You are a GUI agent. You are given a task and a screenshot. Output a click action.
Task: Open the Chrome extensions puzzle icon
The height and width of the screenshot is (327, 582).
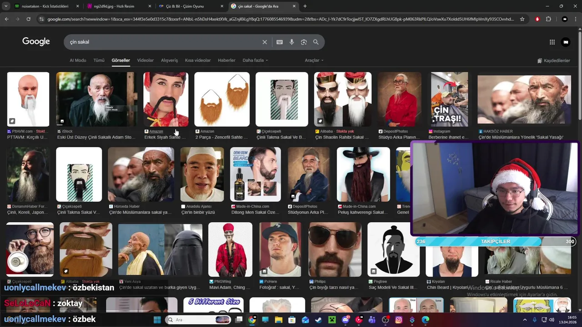[548, 19]
